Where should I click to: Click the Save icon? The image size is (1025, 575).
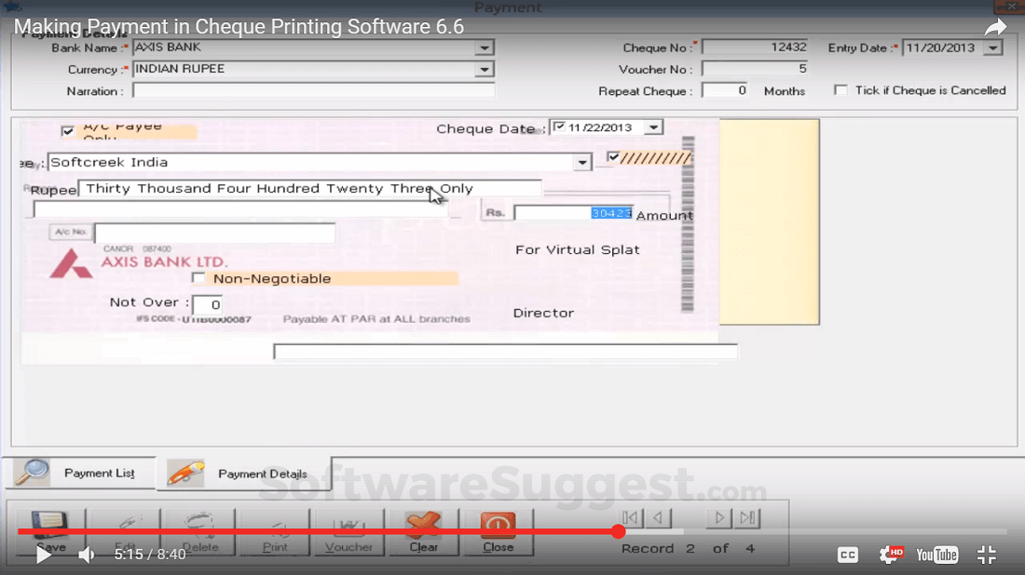click(48, 526)
